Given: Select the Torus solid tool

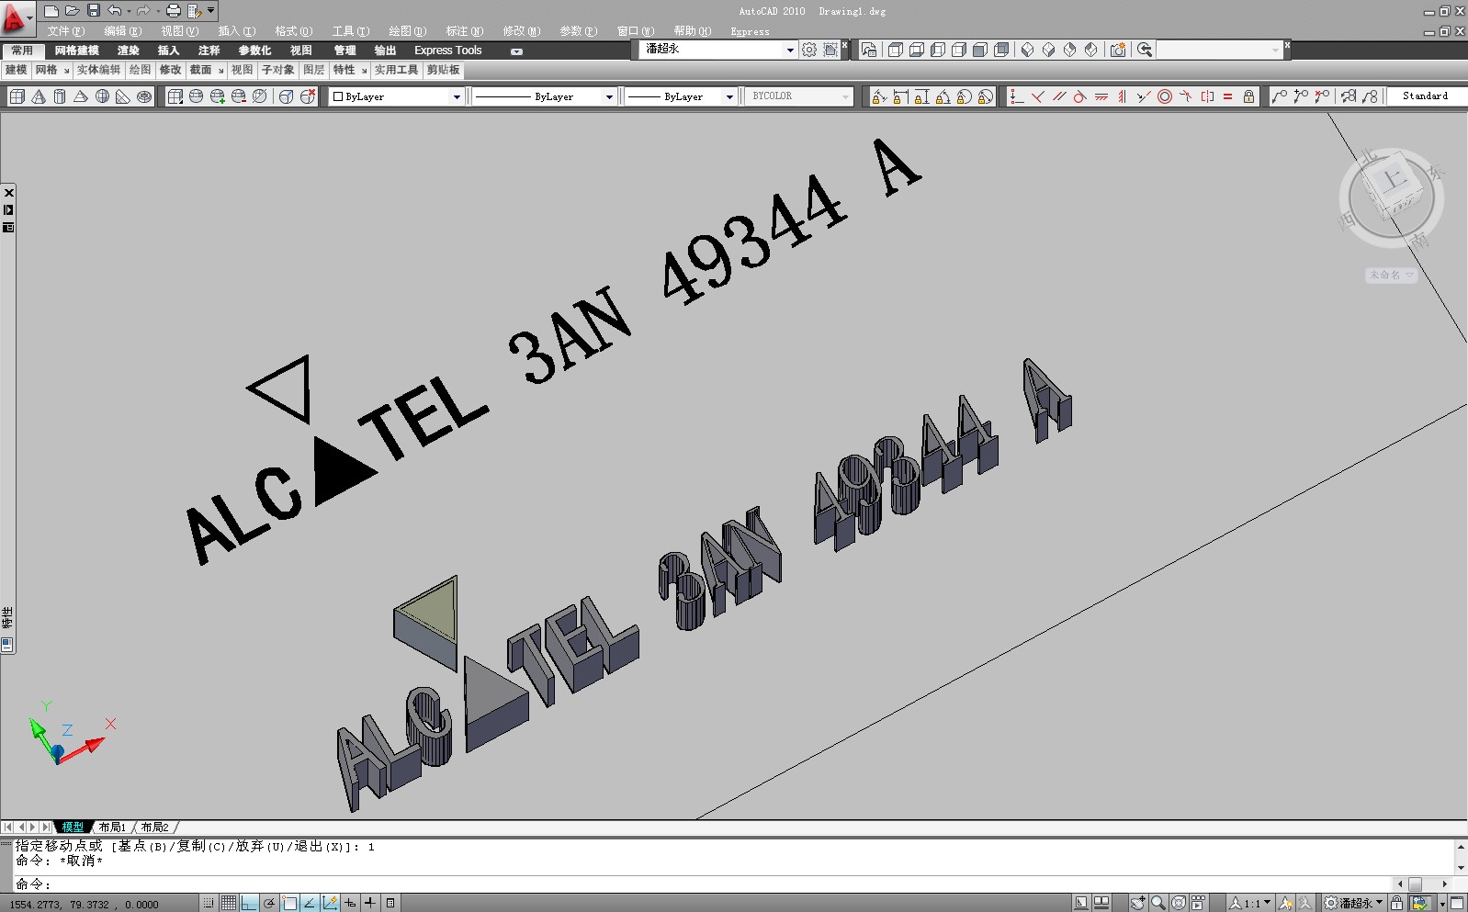Looking at the screenshot, I should pos(144,96).
